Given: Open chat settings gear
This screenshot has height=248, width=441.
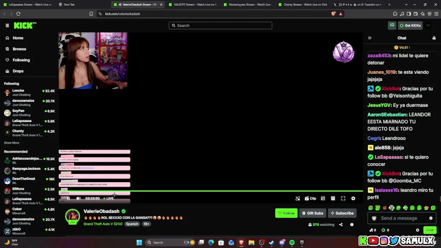Looking at the screenshot, I should (x=418, y=230).
